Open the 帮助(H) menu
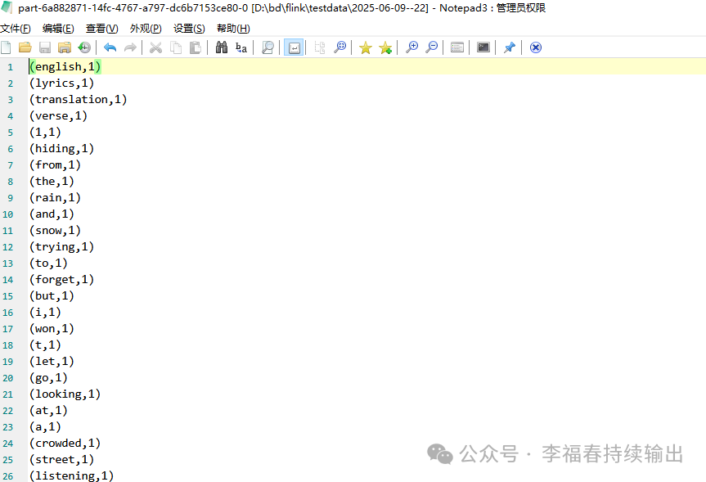This screenshot has height=482, width=706. [x=233, y=29]
